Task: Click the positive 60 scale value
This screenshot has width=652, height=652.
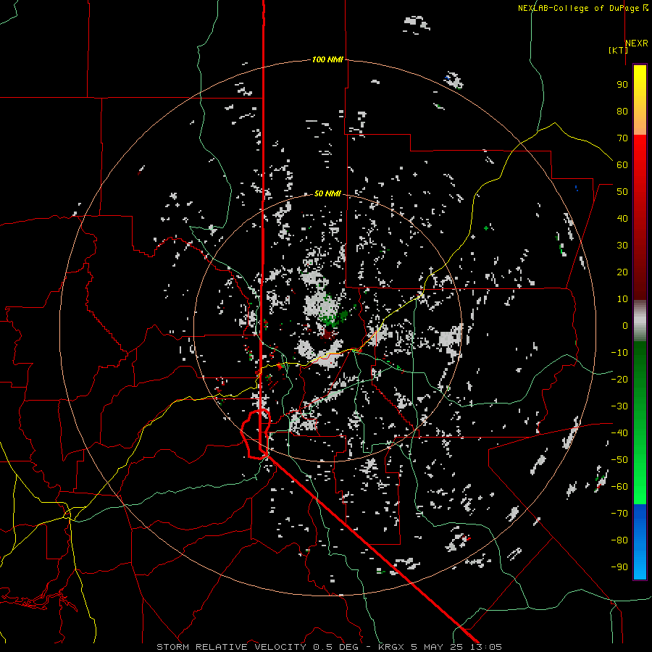Action: 622,165
